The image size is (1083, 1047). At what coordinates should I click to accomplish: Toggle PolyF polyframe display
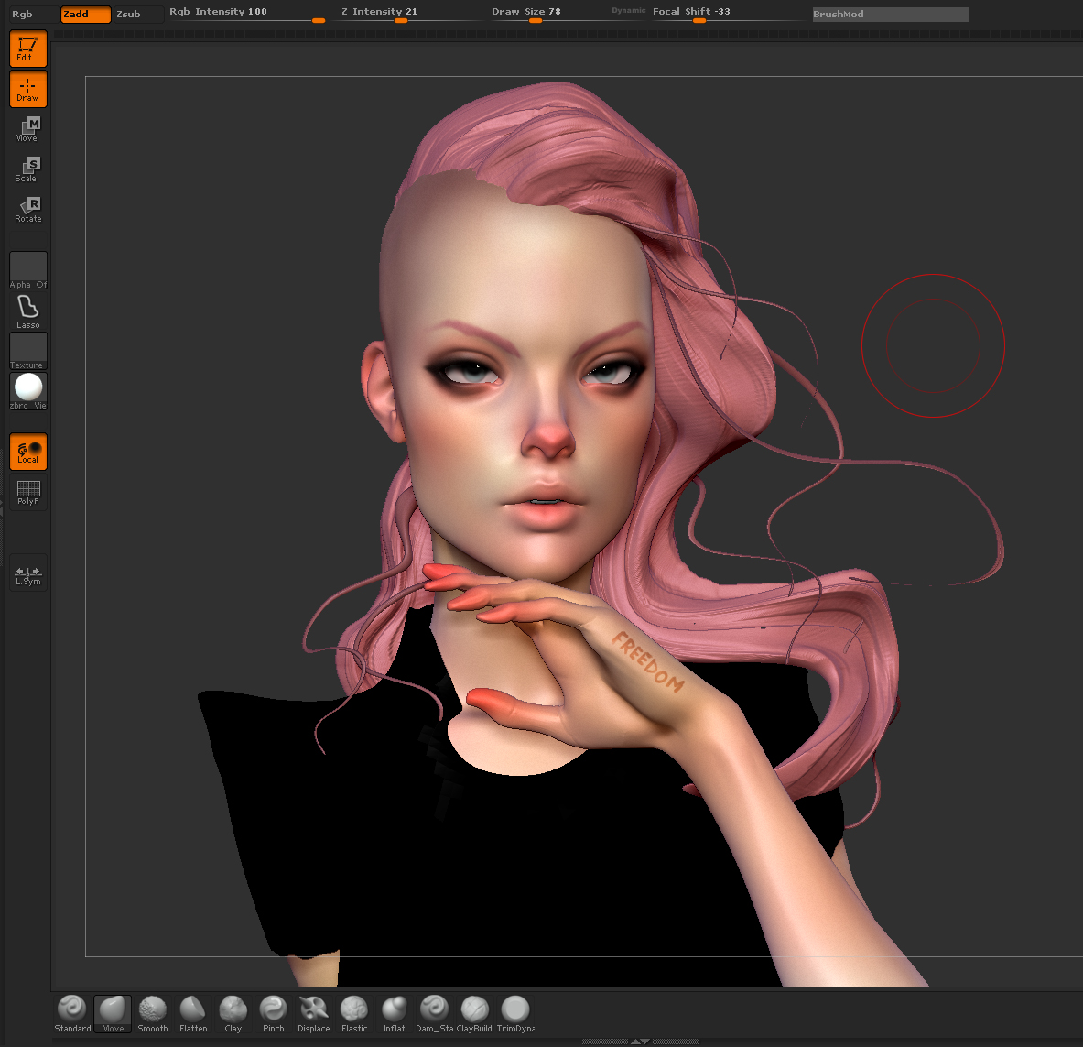coord(28,492)
